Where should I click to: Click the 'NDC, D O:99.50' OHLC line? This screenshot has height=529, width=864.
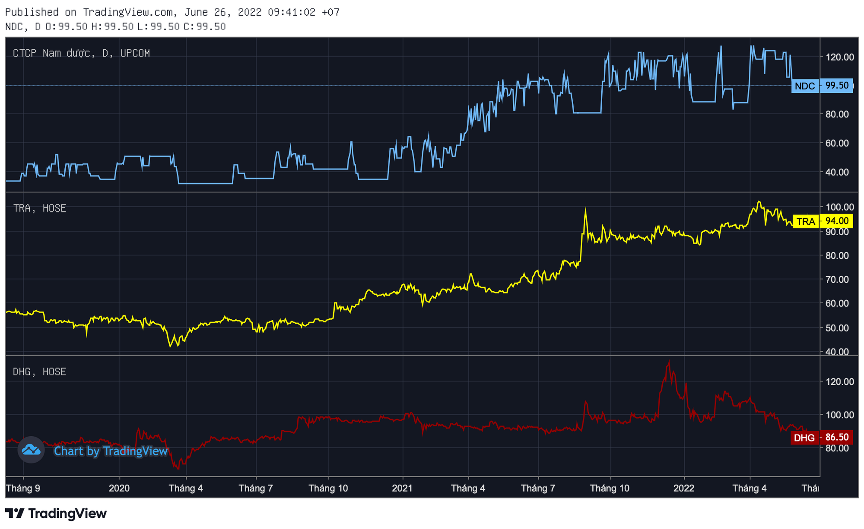[x=115, y=27]
